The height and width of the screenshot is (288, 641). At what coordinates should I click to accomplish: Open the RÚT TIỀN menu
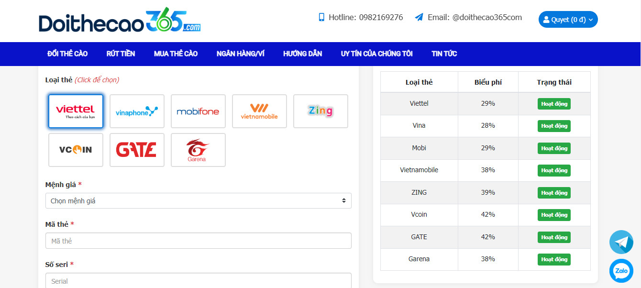click(121, 54)
